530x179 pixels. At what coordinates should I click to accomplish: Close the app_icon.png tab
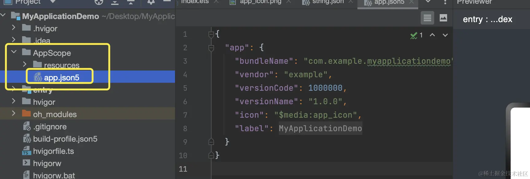[x=289, y=2]
